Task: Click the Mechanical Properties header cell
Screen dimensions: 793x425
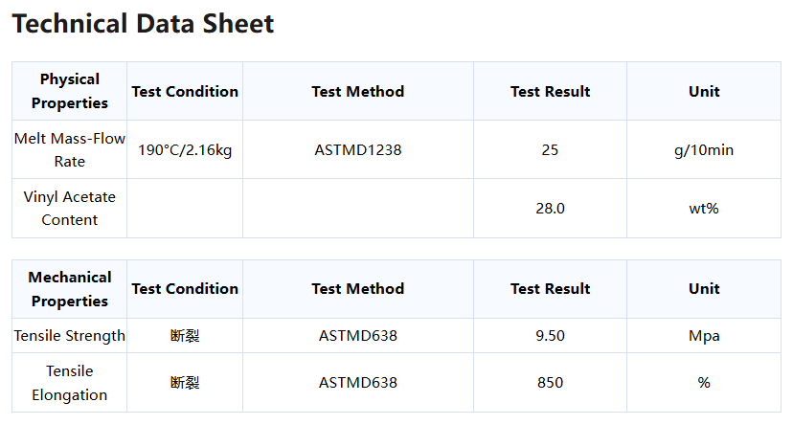Action: [69, 289]
